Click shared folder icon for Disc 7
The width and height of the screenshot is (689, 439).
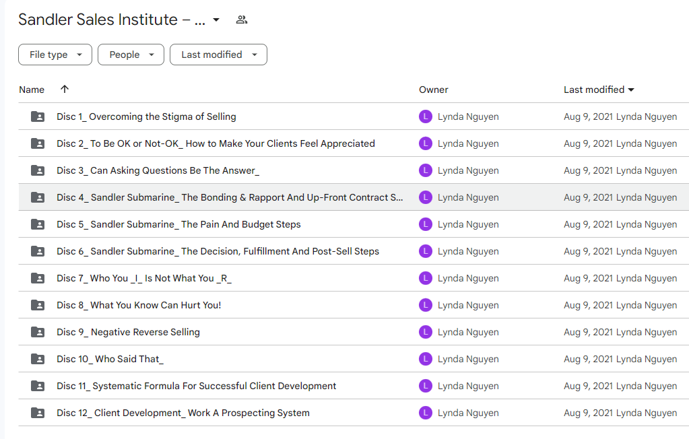38,278
